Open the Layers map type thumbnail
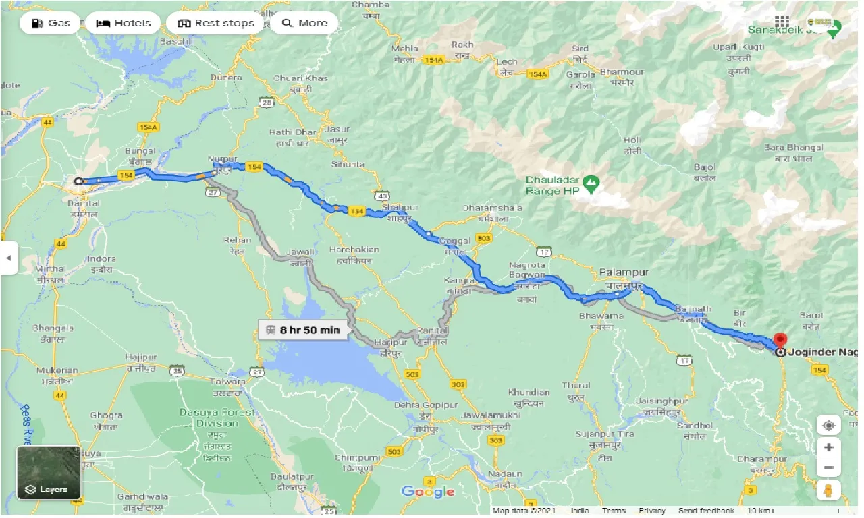The width and height of the screenshot is (864, 518). (49, 473)
